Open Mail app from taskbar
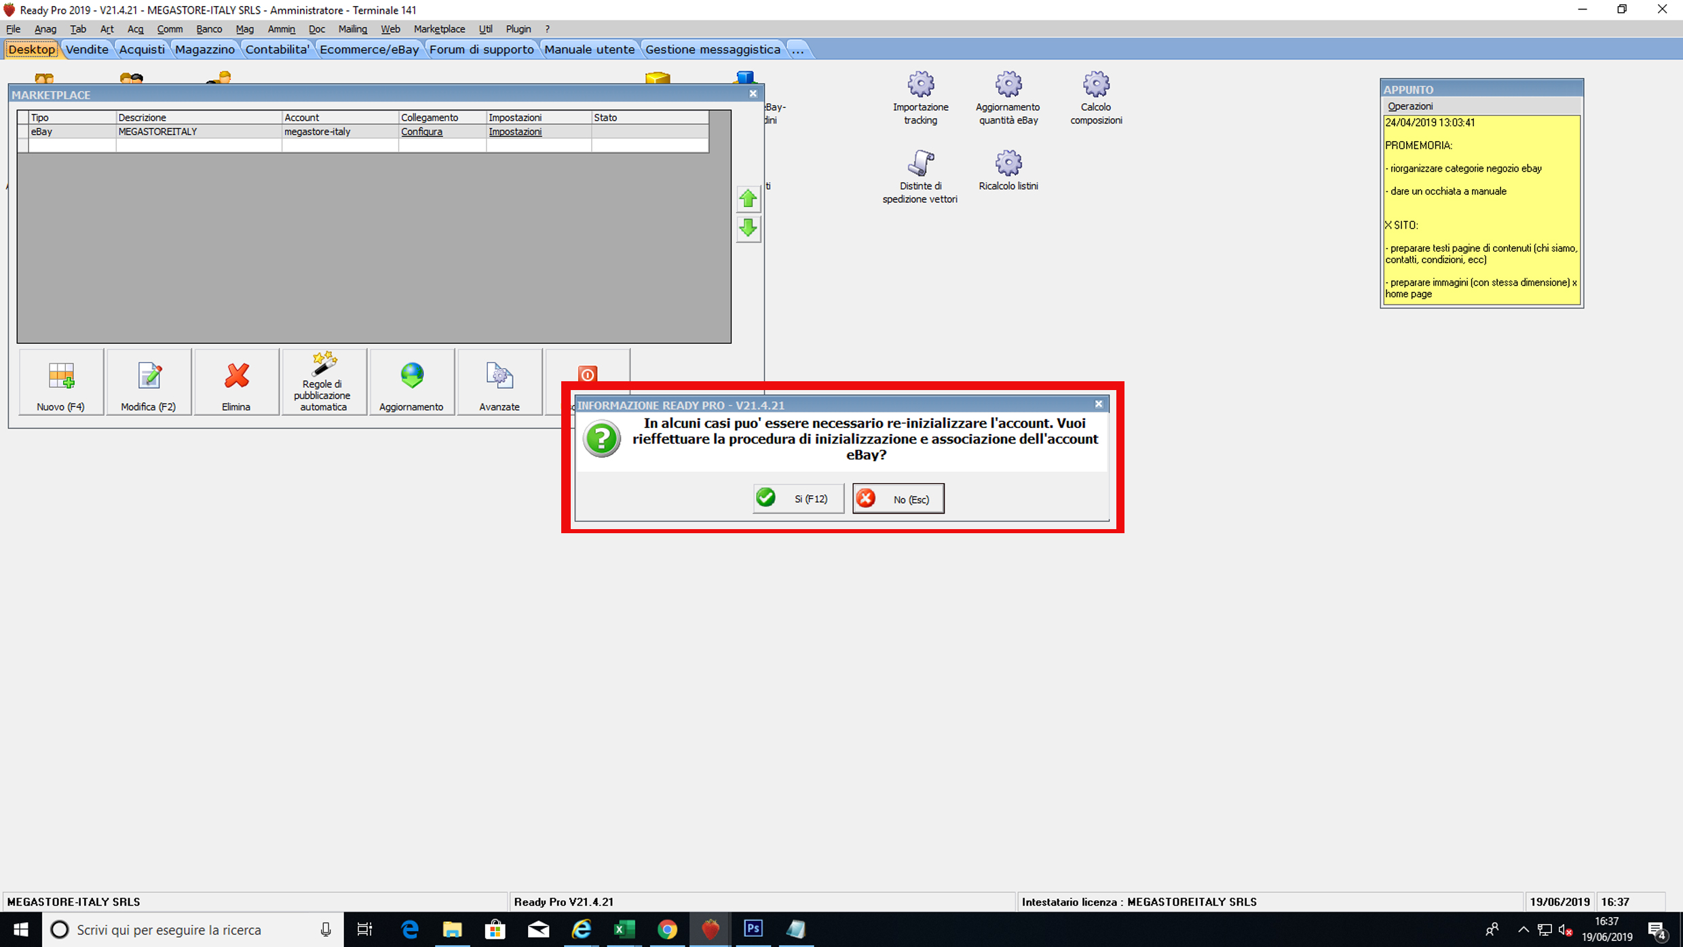Viewport: 1683px width, 947px height. (538, 929)
